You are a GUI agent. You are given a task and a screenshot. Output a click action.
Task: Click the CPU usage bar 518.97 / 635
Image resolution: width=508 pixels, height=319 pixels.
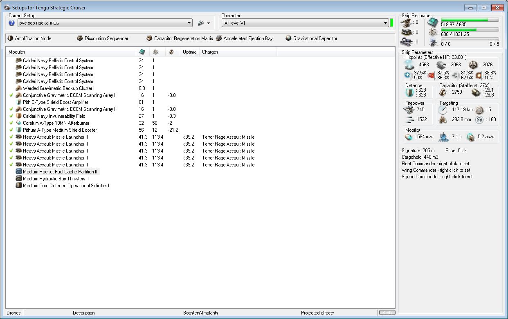pos(470,20)
